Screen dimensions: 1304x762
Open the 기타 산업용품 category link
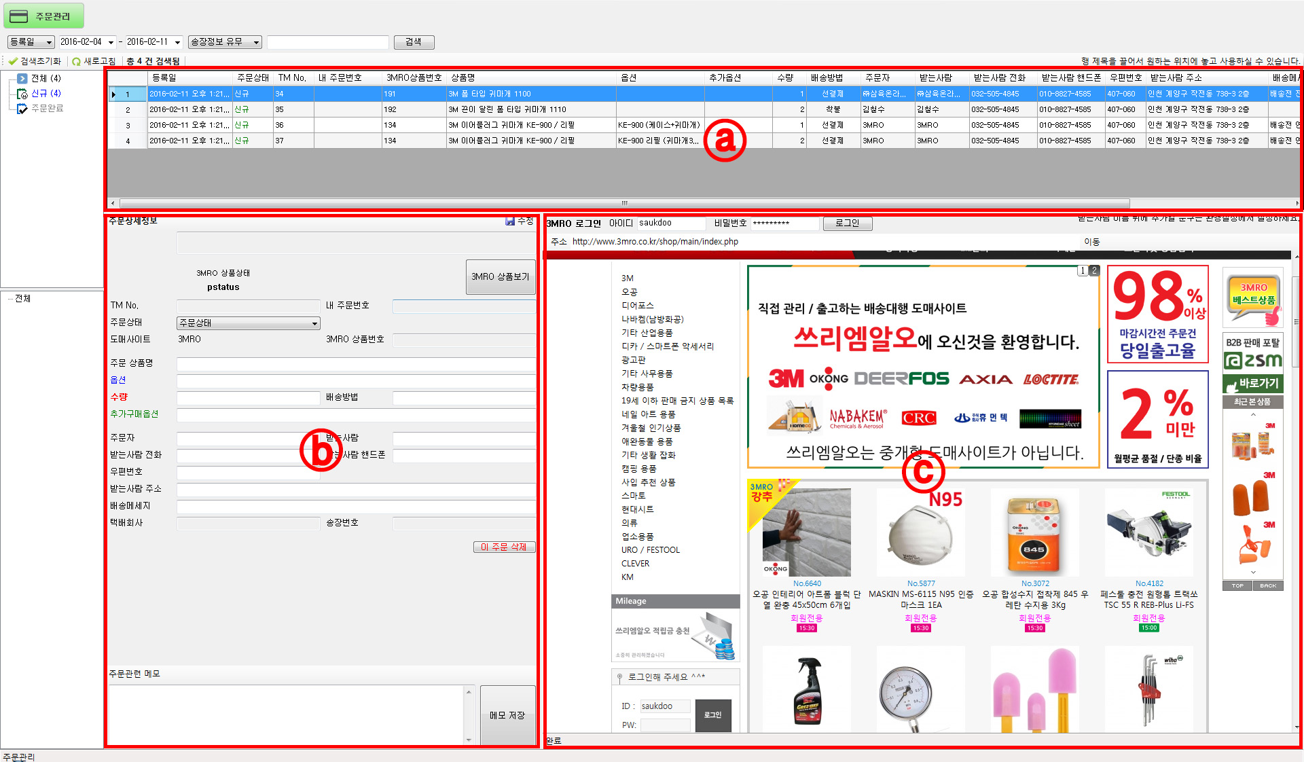647,333
